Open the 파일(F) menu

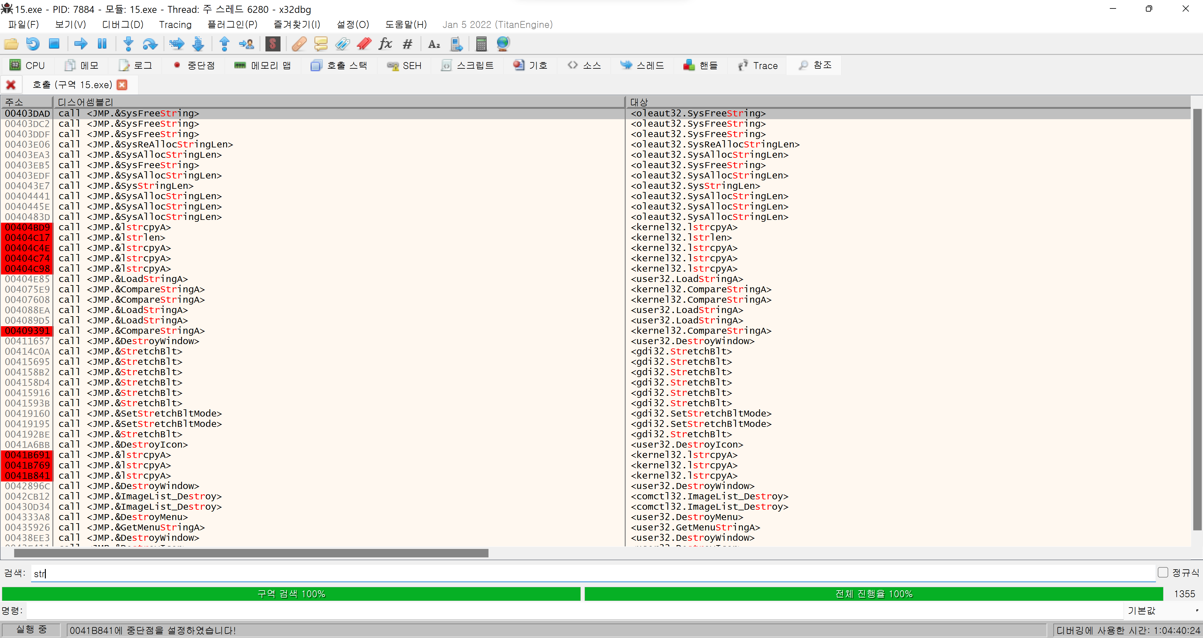tap(23, 24)
